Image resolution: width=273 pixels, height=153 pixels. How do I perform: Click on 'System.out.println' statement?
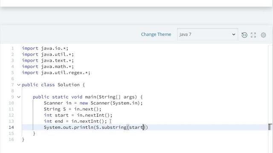[x=96, y=127]
